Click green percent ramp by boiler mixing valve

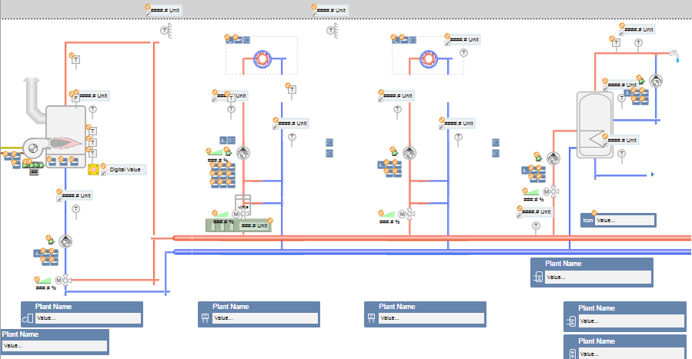click(45, 281)
